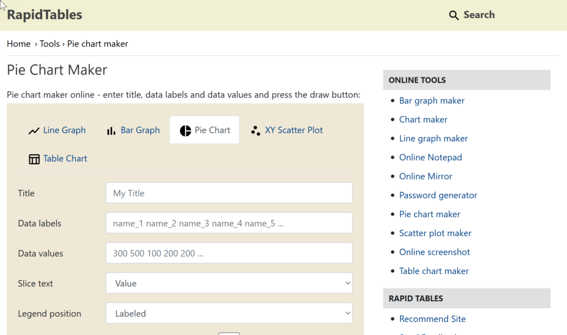Click the bar graph icon

coord(111,131)
